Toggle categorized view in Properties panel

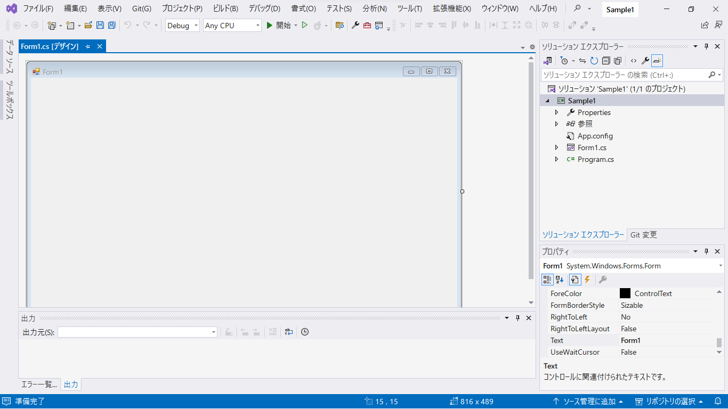click(x=547, y=280)
